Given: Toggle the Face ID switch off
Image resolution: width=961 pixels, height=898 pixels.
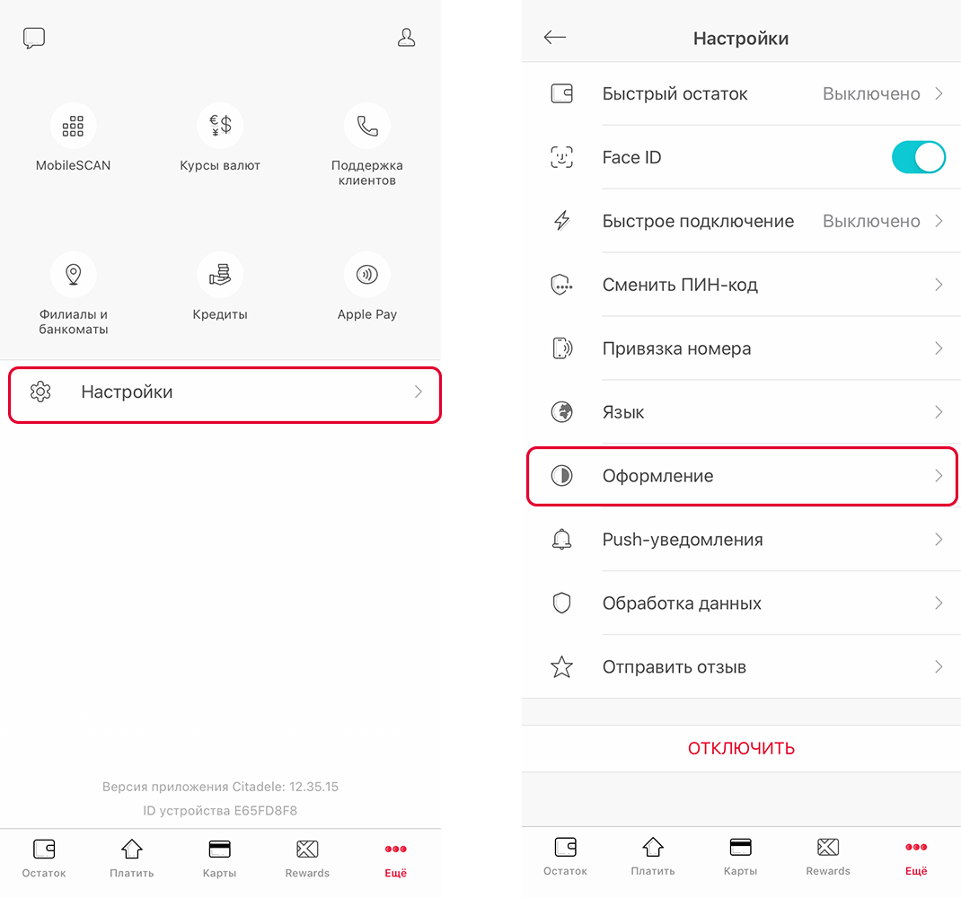Looking at the screenshot, I should click(x=918, y=157).
